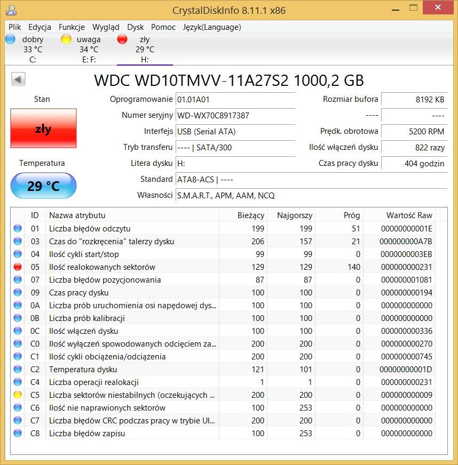This screenshot has width=458, height=465.
Task: Select row 'Ilość realokowanych sektorów'
Action: pos(223,267)
